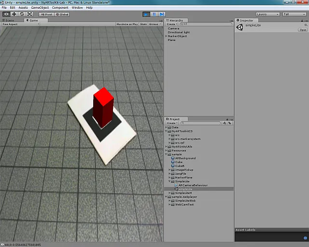Image resolution: width=309 pixels, height=247 pixels.
Task: Click search-by-label icon in Project
Action: pos(230,123)
